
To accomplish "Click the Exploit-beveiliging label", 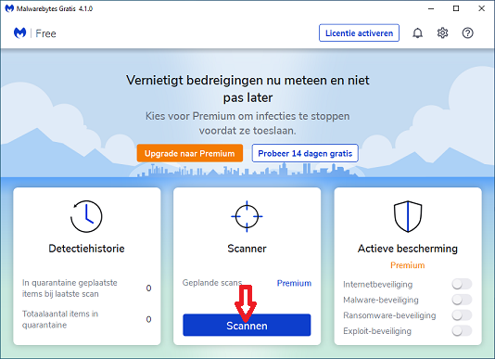I will coord(377,331).
